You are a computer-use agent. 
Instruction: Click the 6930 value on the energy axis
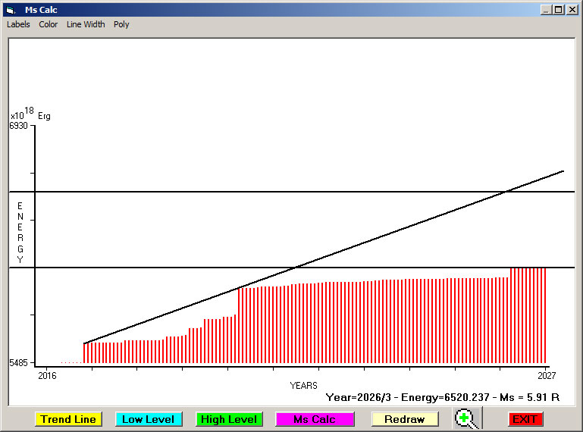click(19, 126)
